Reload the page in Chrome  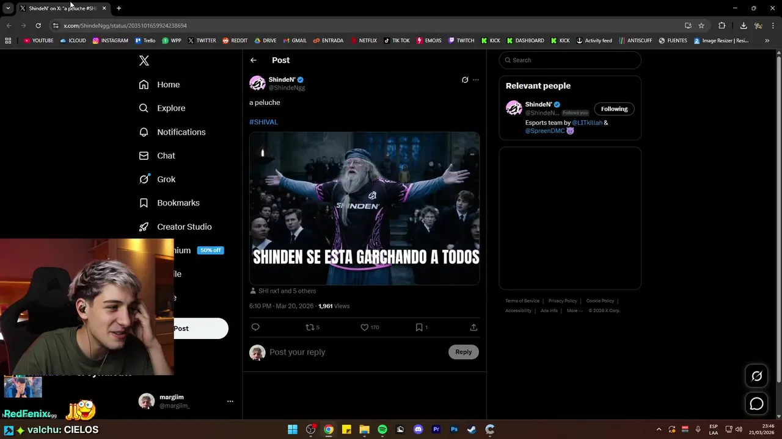click(x=38, y=26)
